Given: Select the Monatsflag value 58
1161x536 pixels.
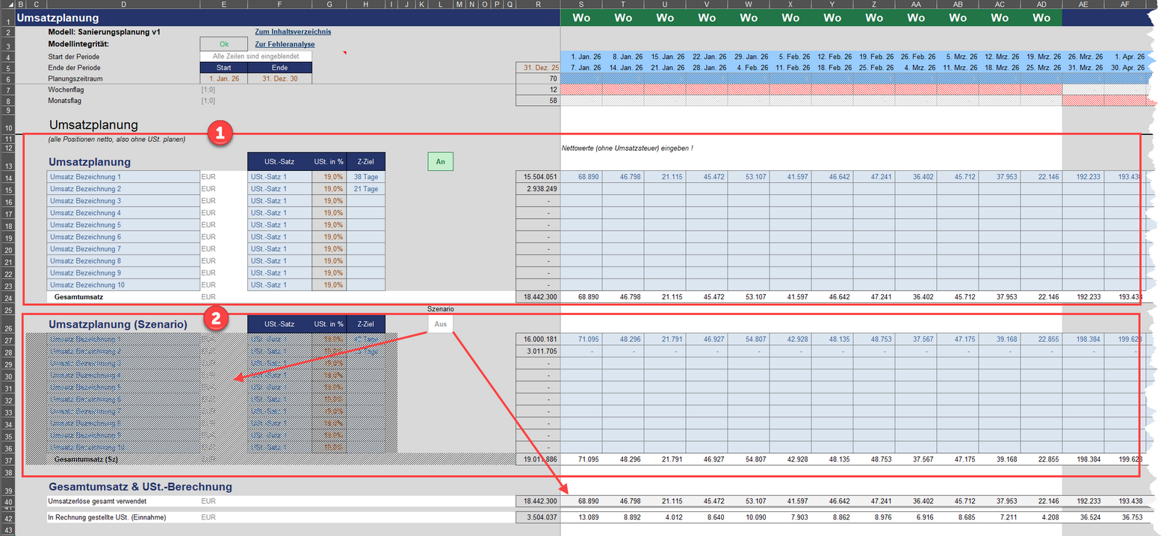Looking at the screenshot, I should 538,101.
